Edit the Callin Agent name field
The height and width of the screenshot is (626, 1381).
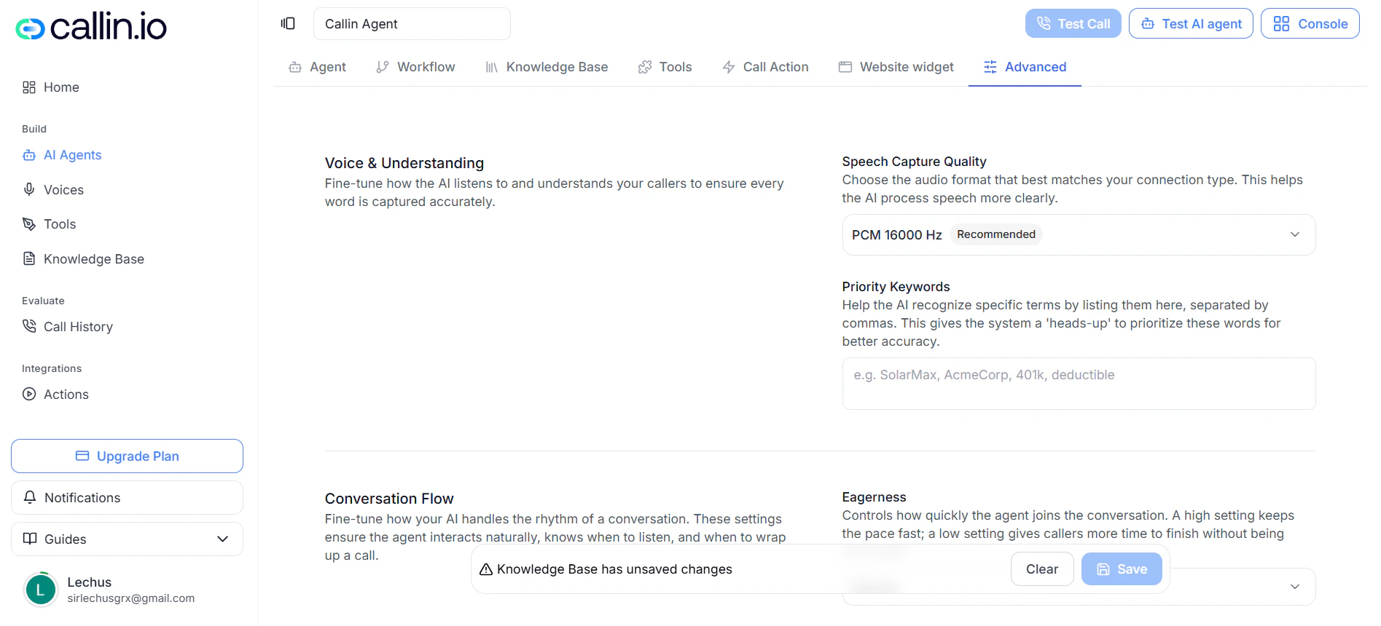(412, 23)
